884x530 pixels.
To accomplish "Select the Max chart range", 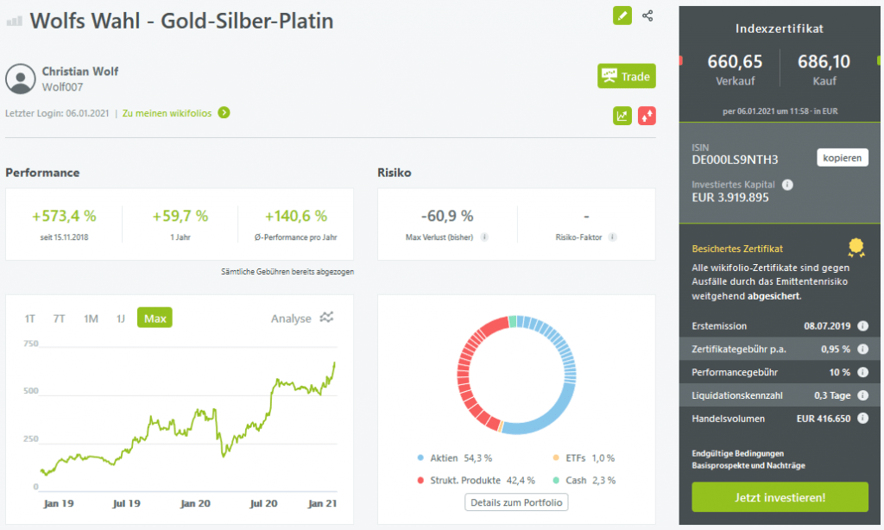I will click(x=155, y=319).
